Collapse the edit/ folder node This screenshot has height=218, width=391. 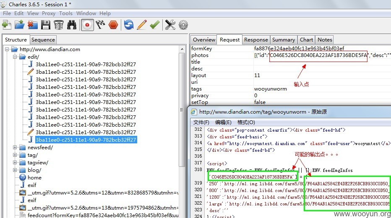coord(15,57)
